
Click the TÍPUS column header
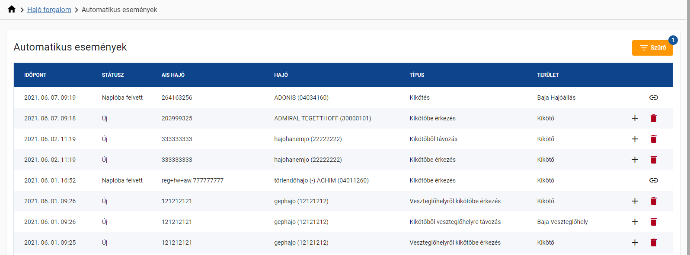coord(417,75)
